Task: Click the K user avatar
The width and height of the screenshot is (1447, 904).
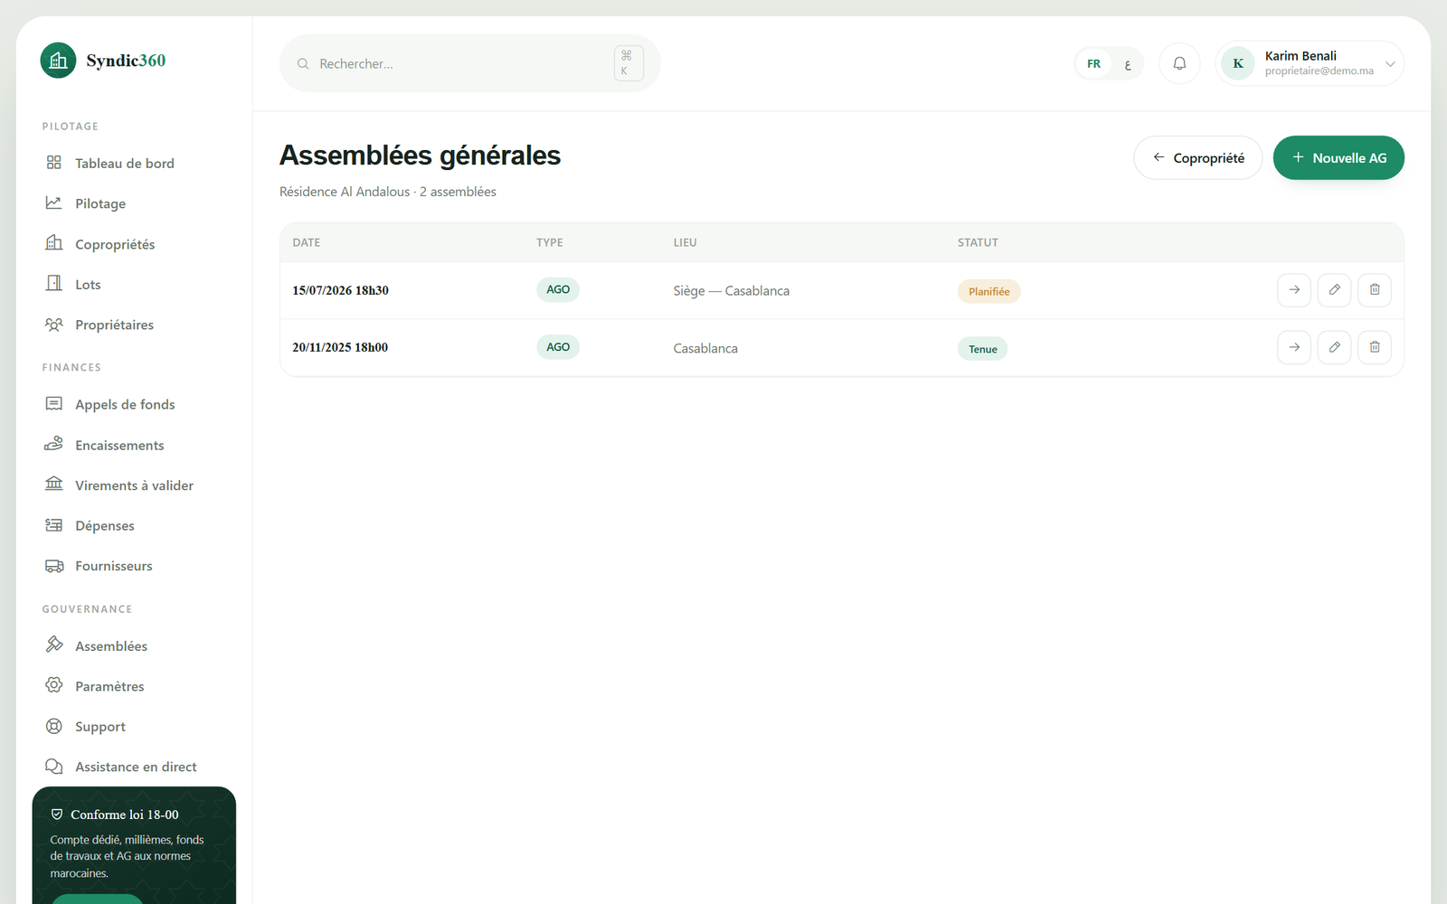Action: coord(1238,63)
